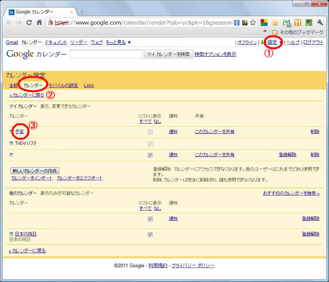329x282 pixels.
Task: Click カレンダーをエクスポート link
Action: (x=80, y=178)
